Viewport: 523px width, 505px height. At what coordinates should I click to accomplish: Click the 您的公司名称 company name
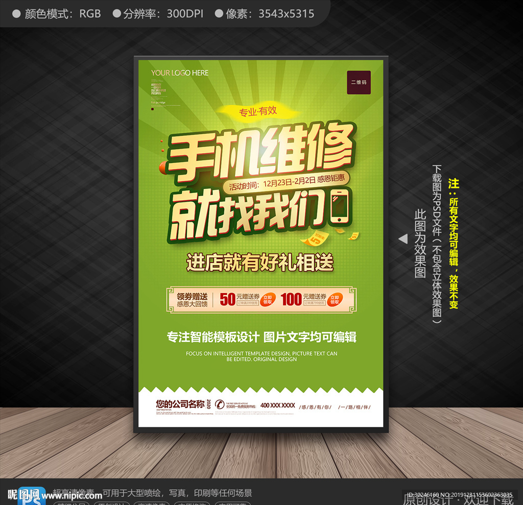(180, 404)
